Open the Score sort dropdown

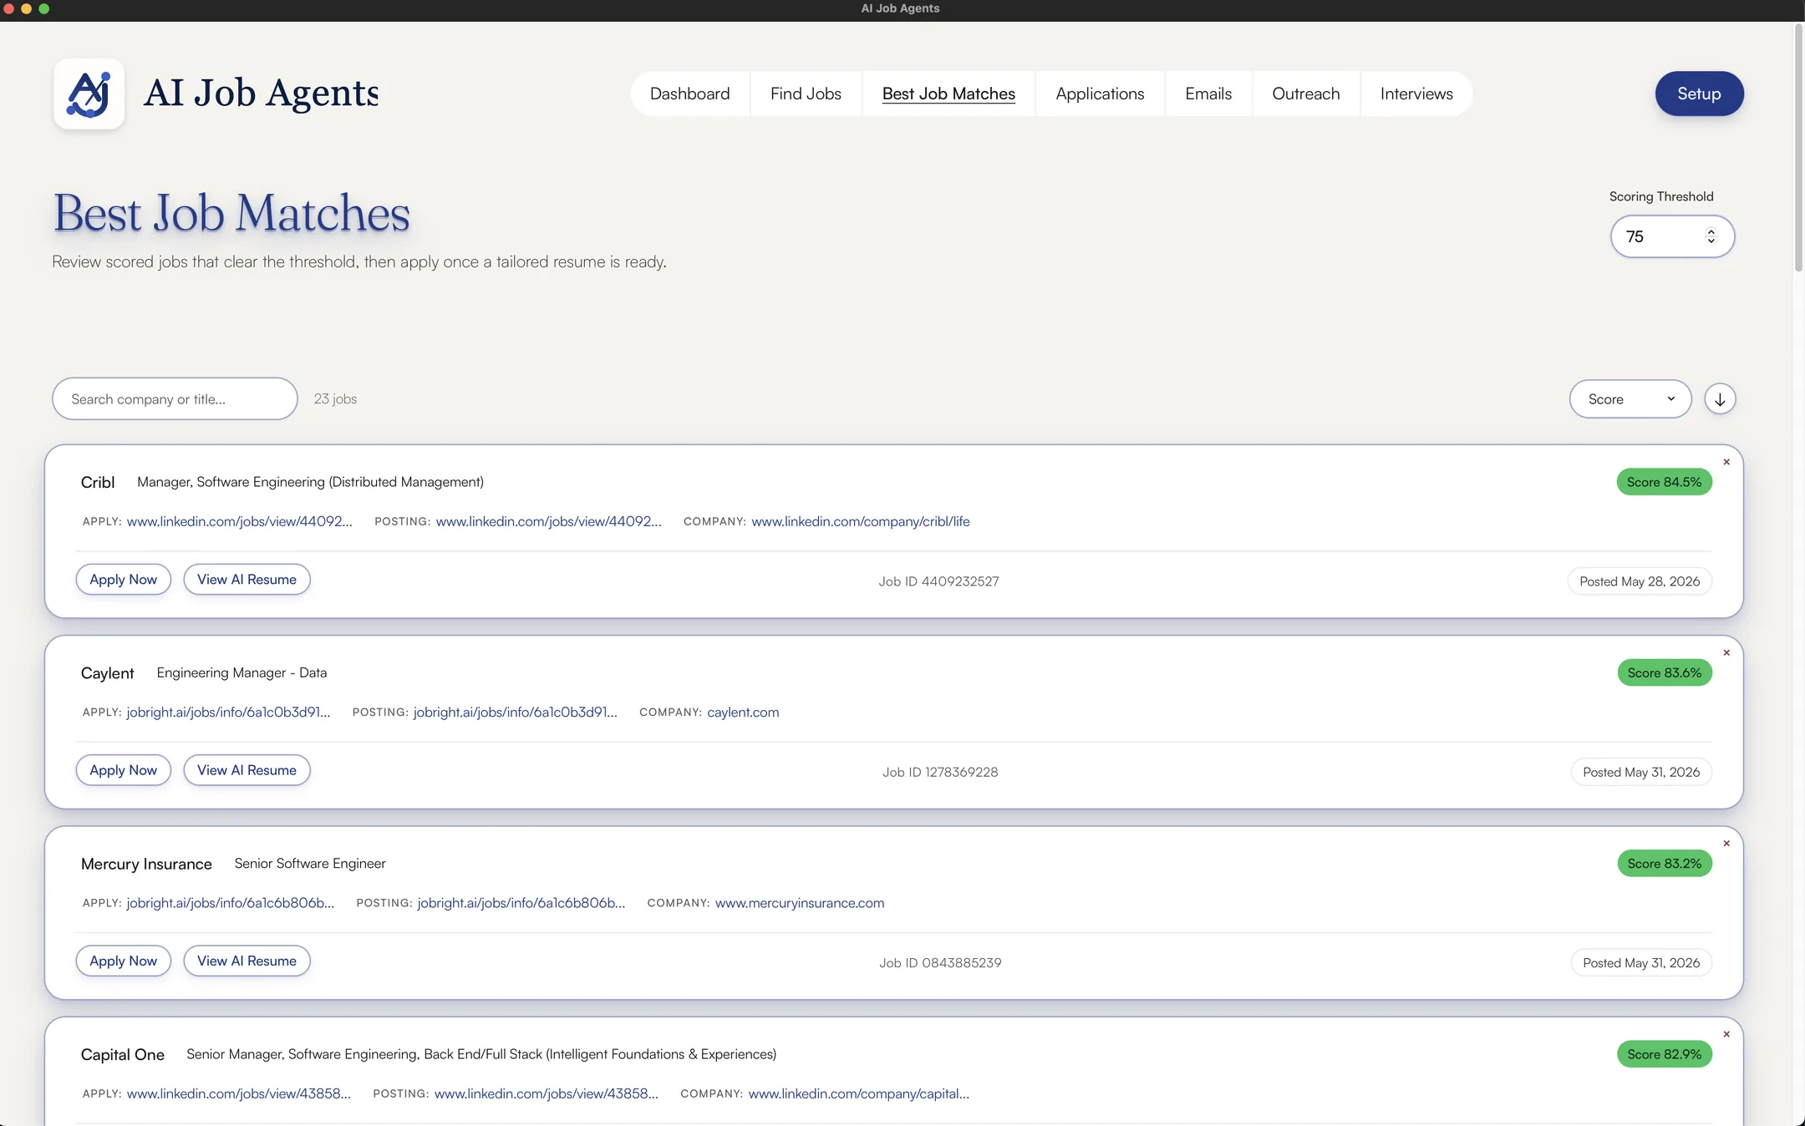(1630, 399)
